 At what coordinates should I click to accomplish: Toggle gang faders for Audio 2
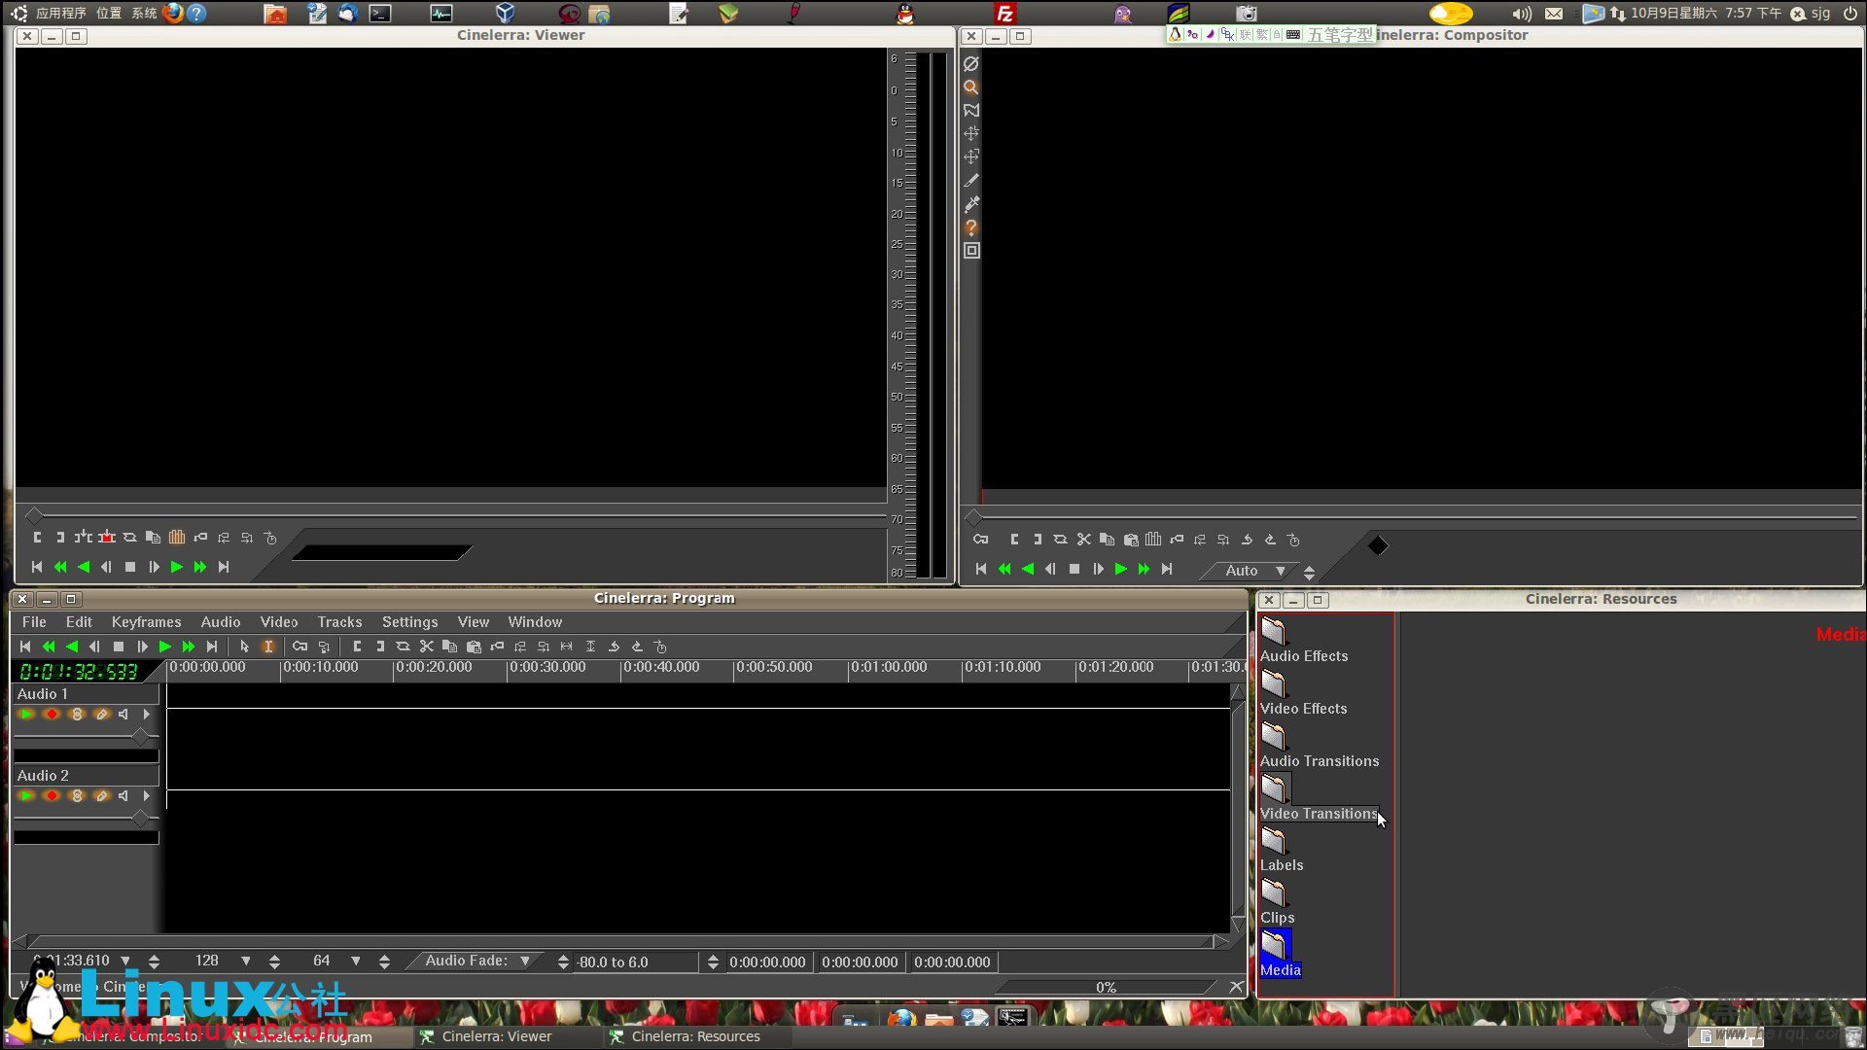point(77,796)
